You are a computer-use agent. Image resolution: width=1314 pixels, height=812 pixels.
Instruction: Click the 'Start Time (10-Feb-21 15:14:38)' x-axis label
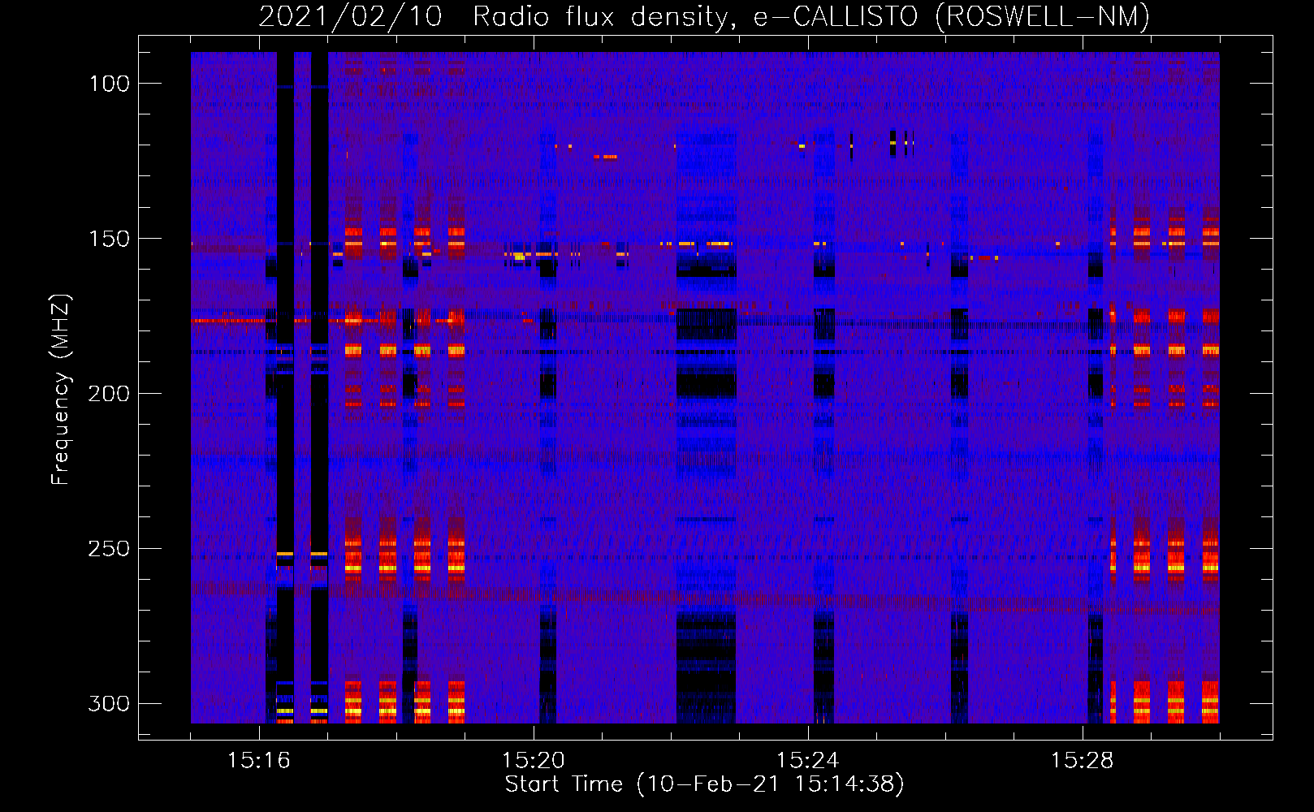click(704, 784)
